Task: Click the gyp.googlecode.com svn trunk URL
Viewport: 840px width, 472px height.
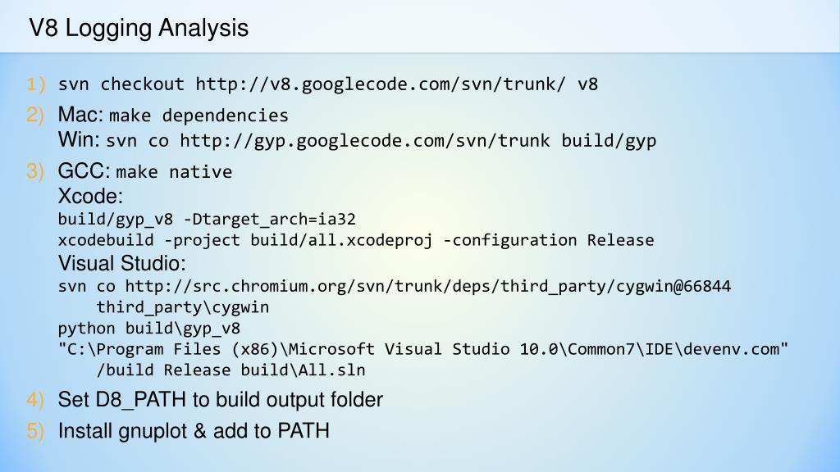Action: coord(364,141)
